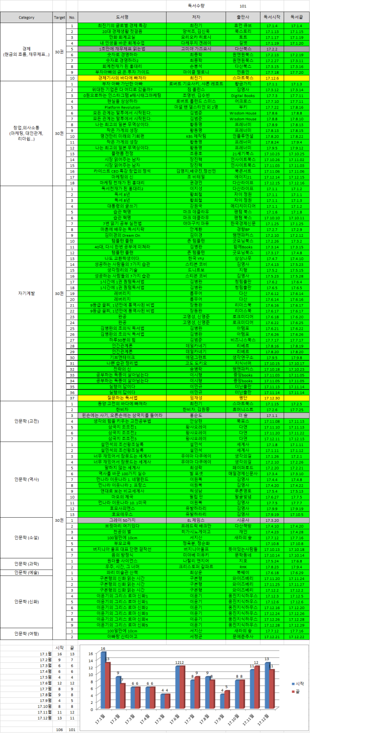Select the Platform Revolution book cell
The height and width of the screenshot is (733, 373).
pos(123,107)
